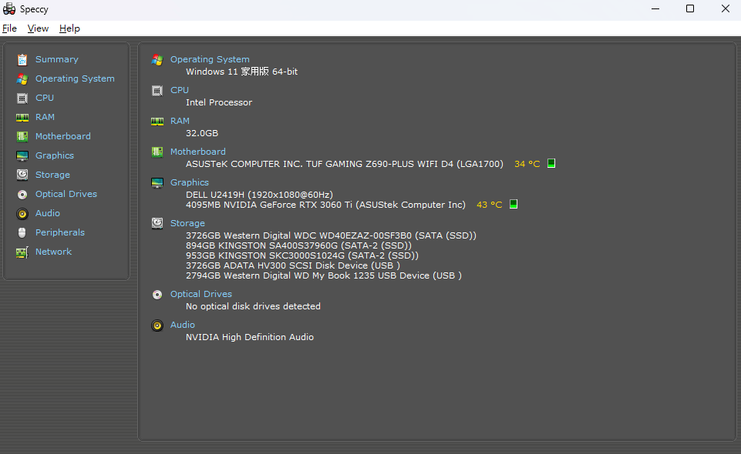Viewport: 741px width, 454px height.
Task: Click the Motherboard heading link in summary
Action: 198,152
